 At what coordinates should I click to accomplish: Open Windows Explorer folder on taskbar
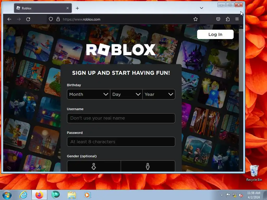[x=72, y=195]
